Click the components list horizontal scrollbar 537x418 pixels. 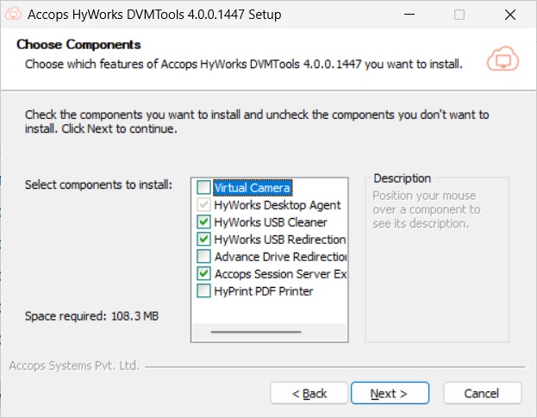256,331
